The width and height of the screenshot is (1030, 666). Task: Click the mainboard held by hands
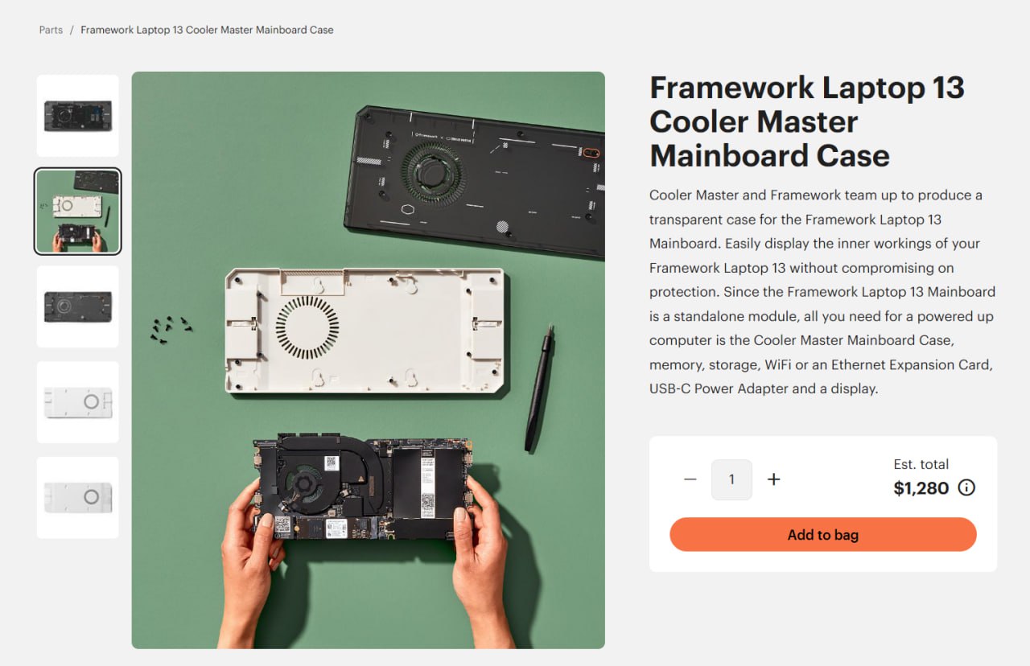coord(361,487)
